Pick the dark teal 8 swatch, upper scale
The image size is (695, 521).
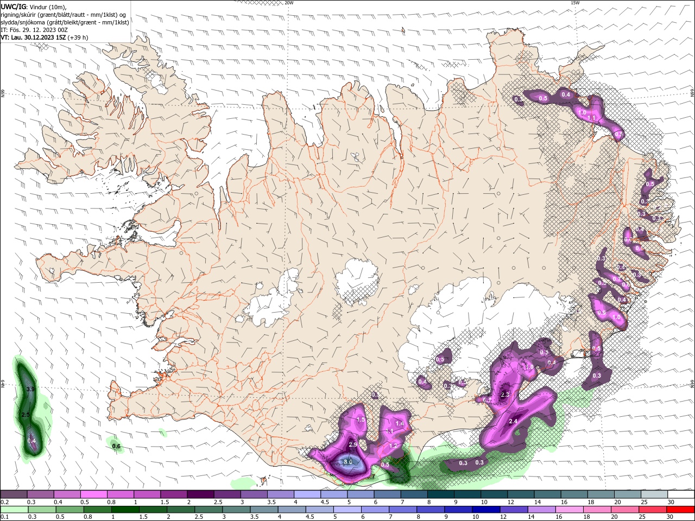click(x=440, y=494)
